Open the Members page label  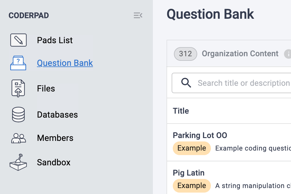[x=55, y=138]
